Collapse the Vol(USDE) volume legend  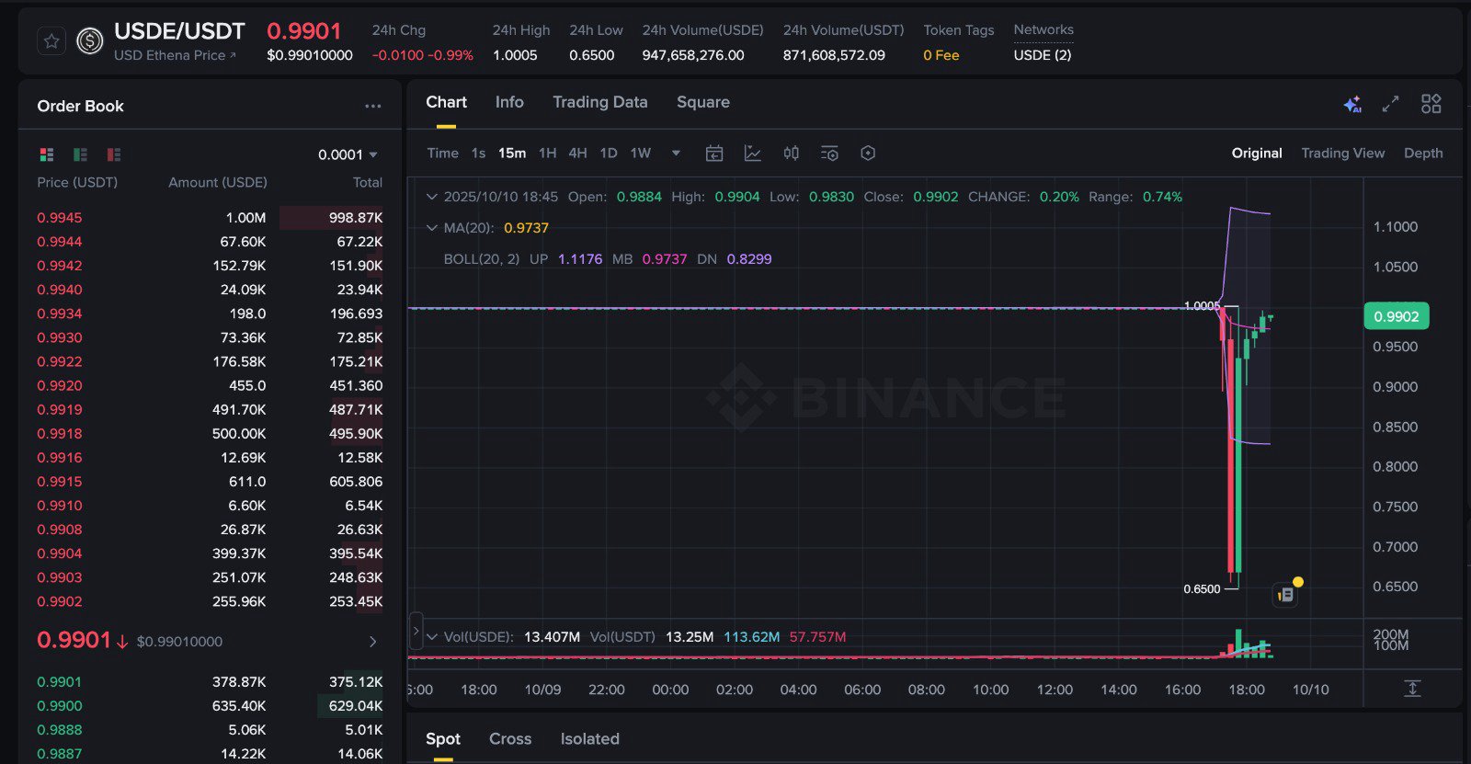[431, 636]
